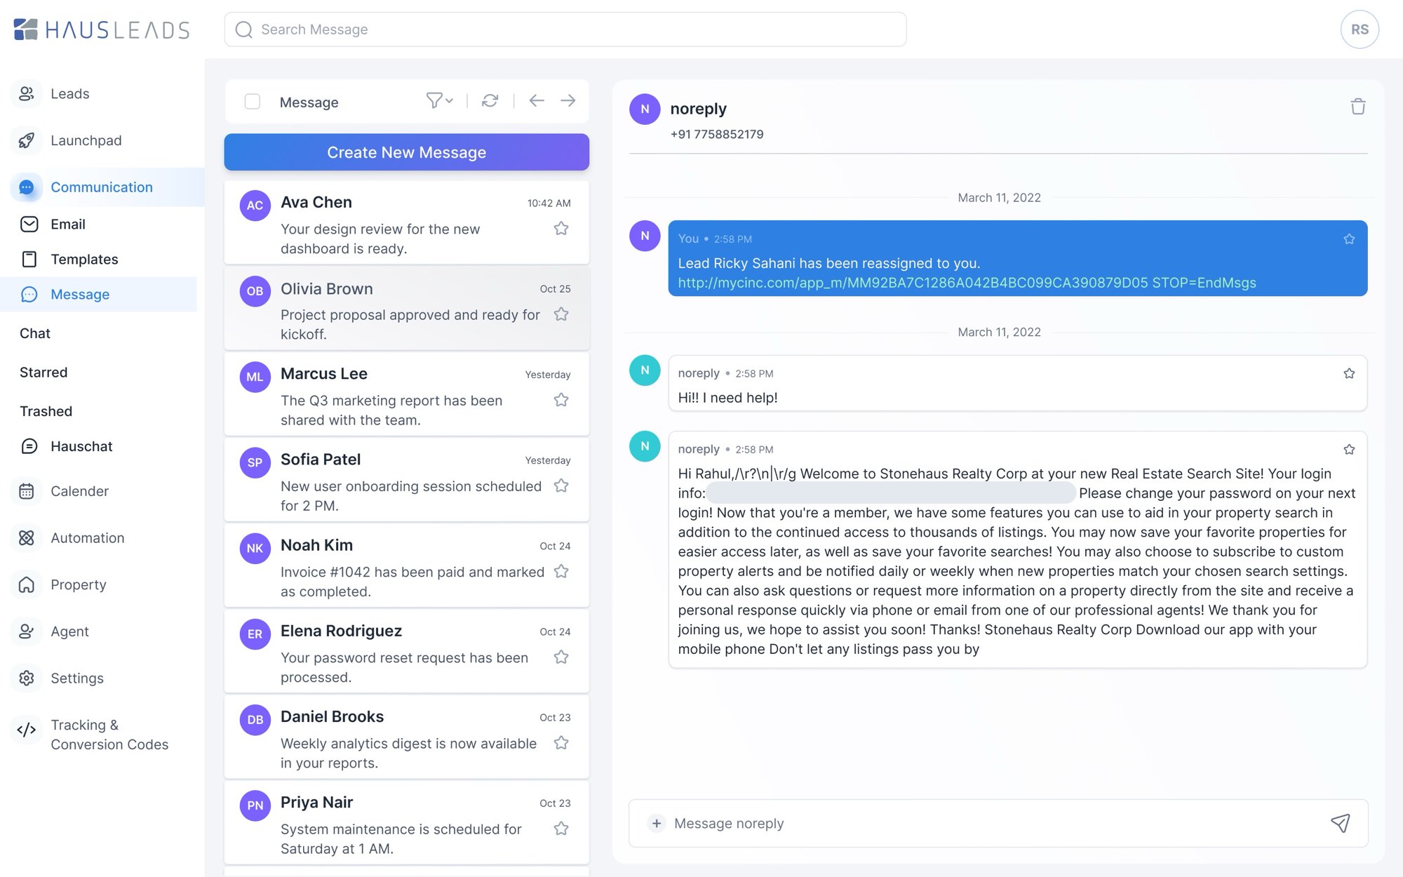This screenshot has height=877, width=1403.
Task: Open Daniel Brooks' analytics digest message
Action: pos(407,737)
